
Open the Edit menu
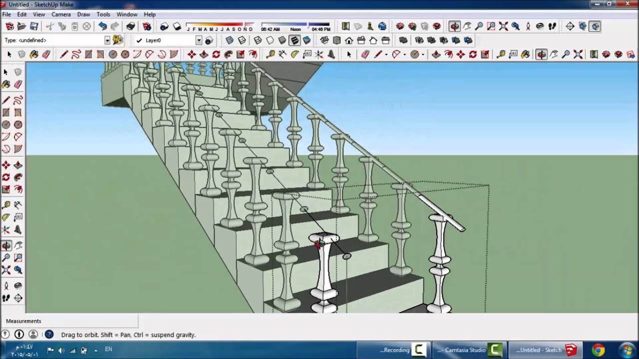[22, 14]
